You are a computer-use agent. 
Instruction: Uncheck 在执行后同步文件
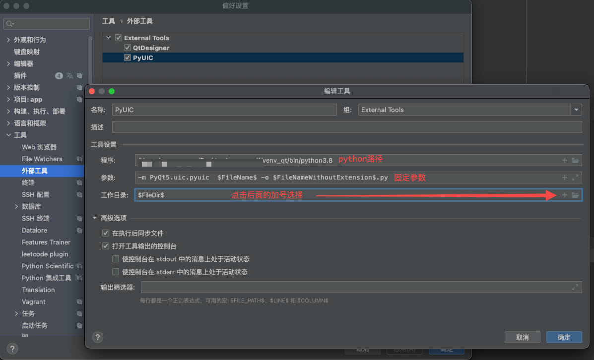106,233
